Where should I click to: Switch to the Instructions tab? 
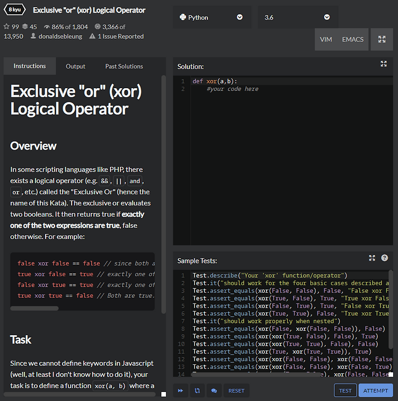[30, 66]
